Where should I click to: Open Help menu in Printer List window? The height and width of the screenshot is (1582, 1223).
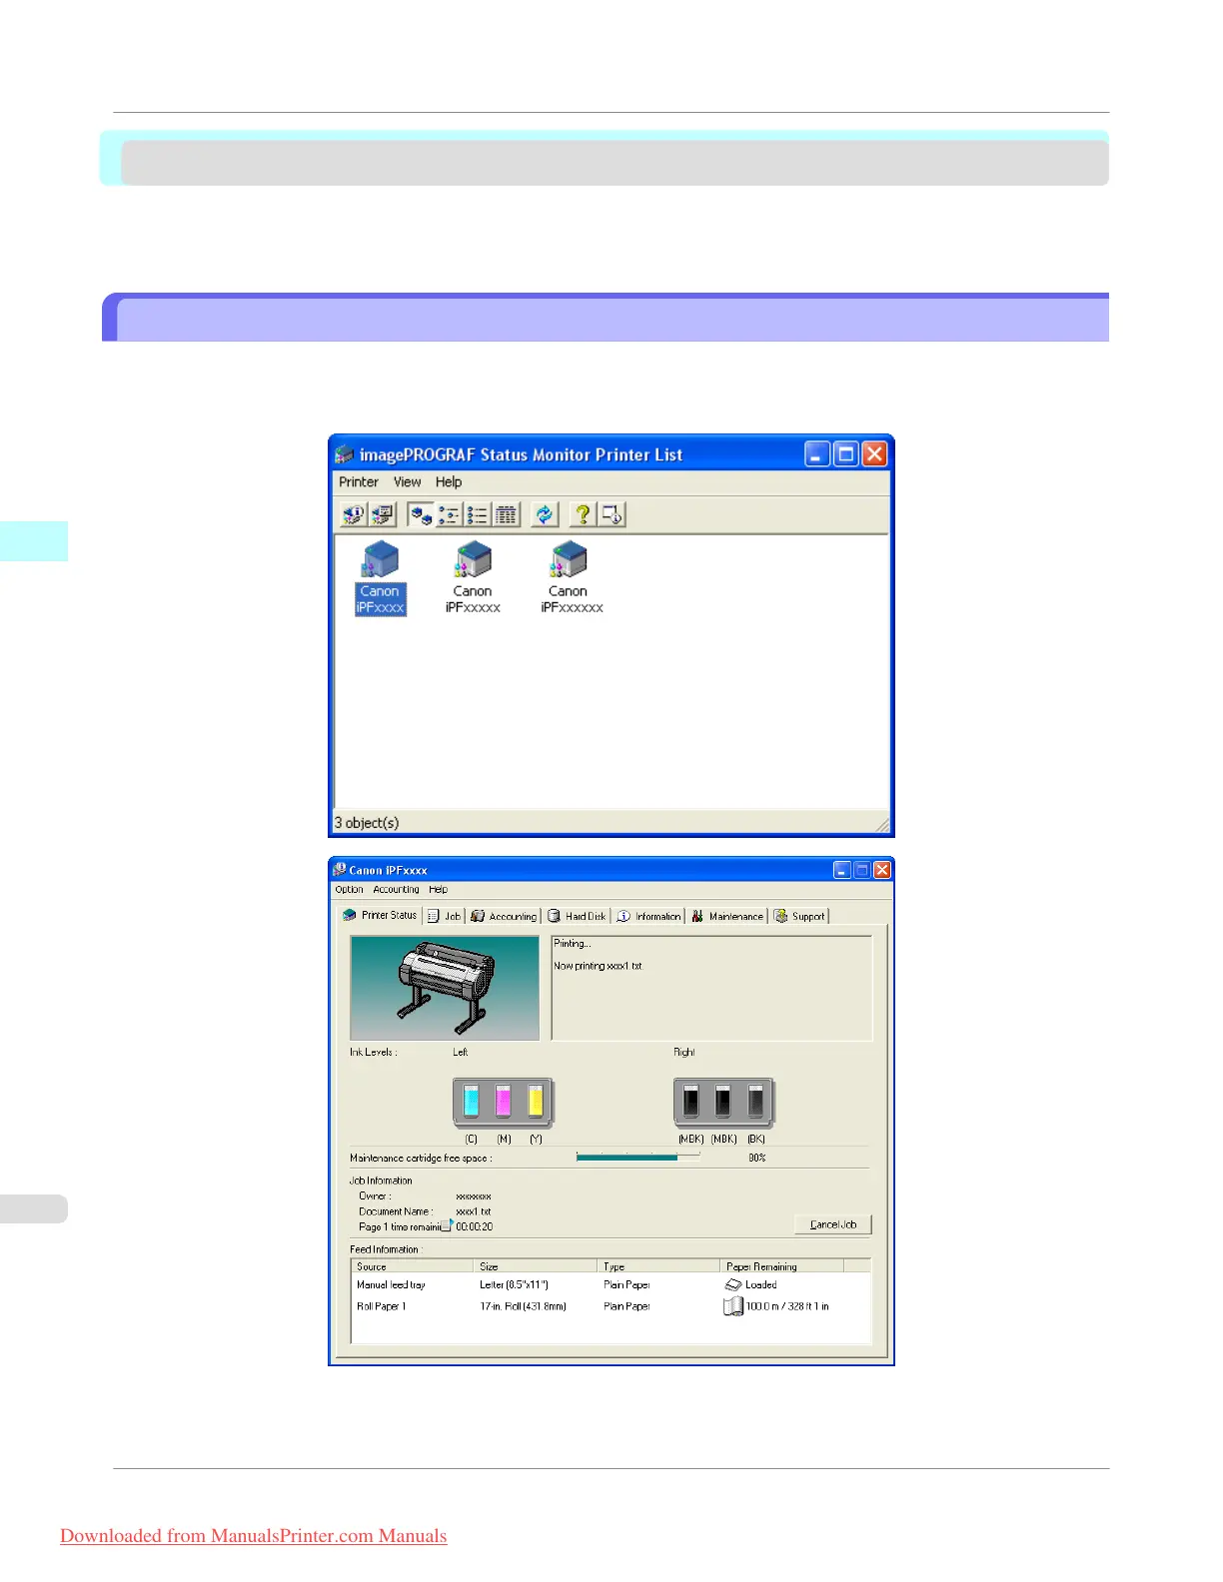(449, 481)
